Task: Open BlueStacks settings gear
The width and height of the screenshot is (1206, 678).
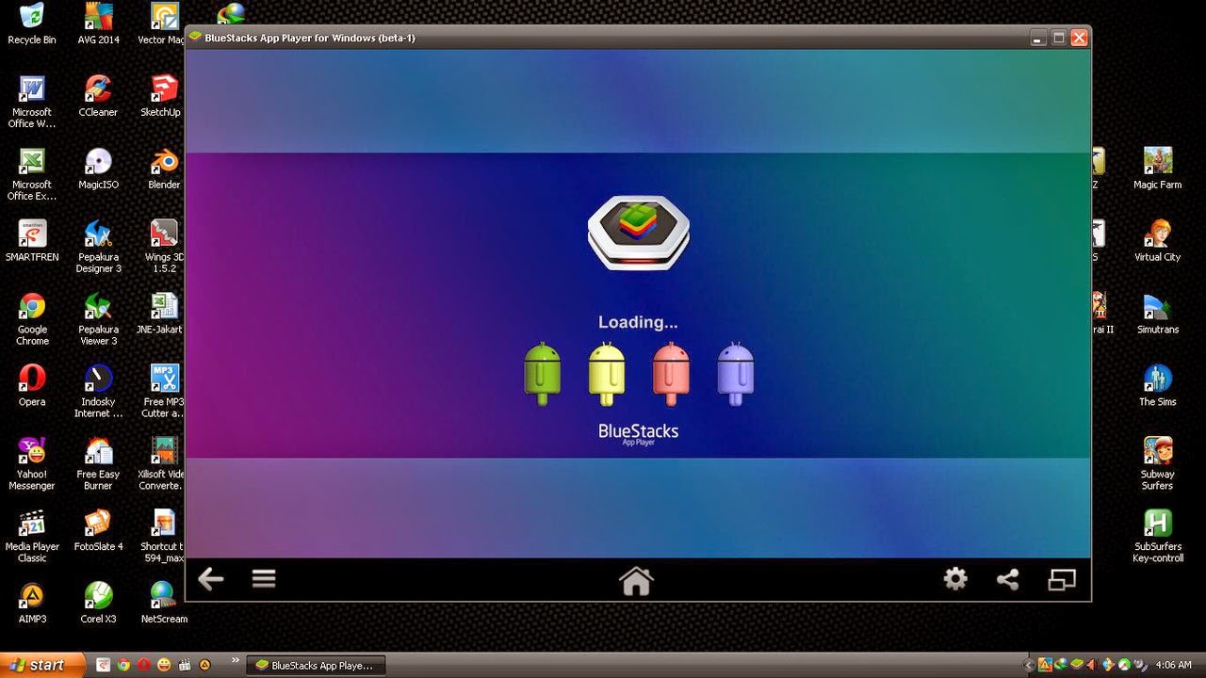Action: tap(955, 579)
